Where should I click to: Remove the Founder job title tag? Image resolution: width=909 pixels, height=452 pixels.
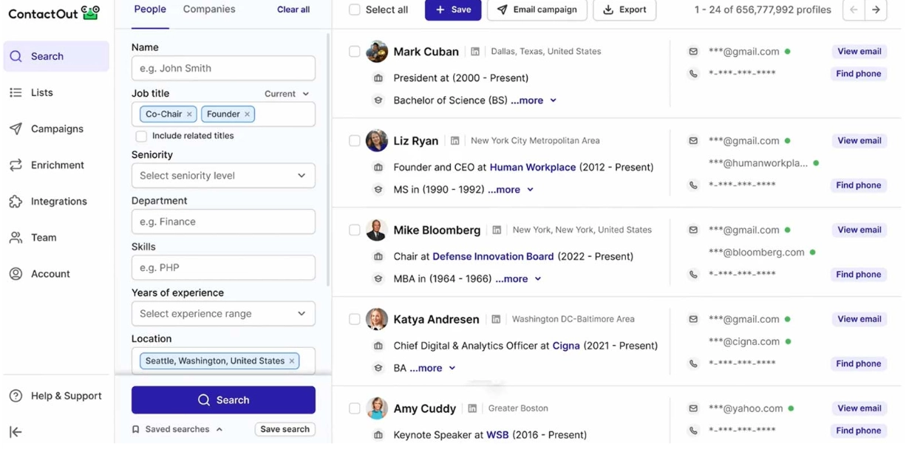click(247, 114)
